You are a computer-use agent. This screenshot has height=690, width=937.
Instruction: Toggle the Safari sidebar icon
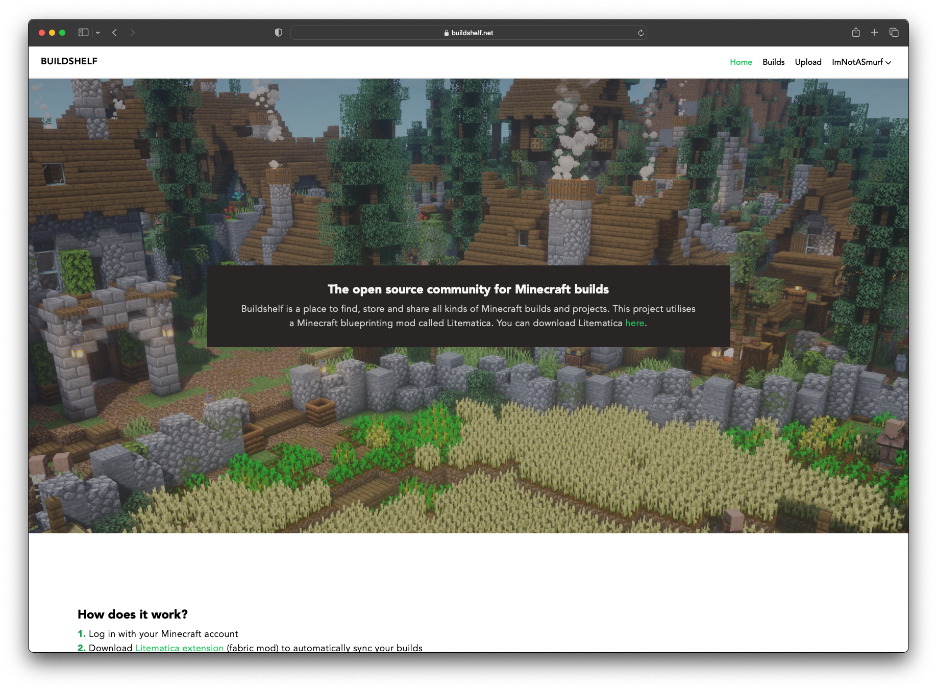[83, 33]
